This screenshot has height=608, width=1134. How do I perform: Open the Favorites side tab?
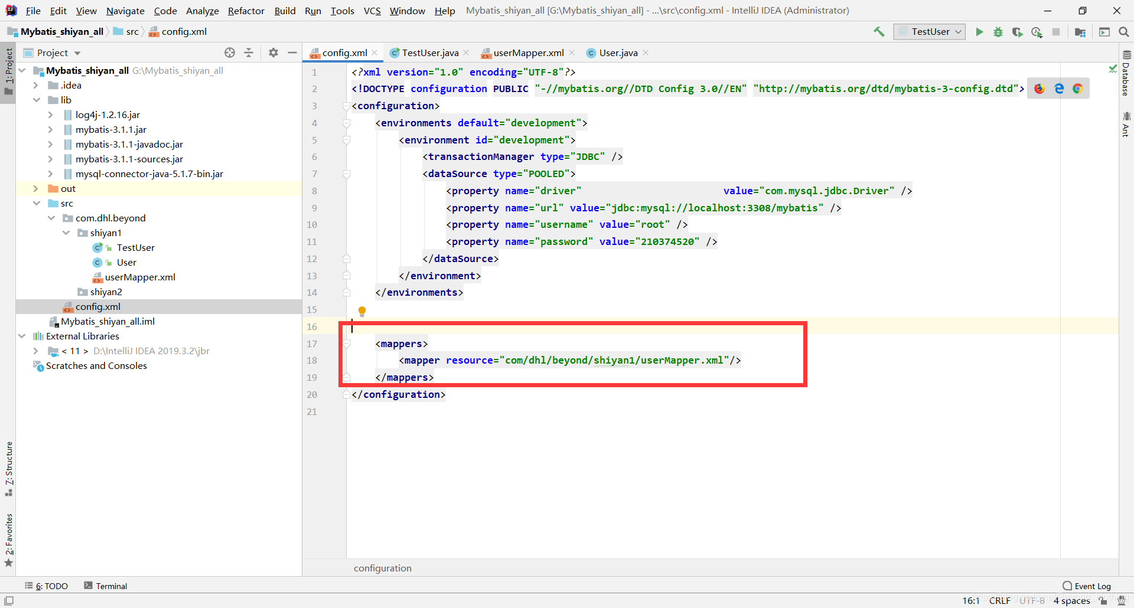pyautogui.click(x=9, y=540)
